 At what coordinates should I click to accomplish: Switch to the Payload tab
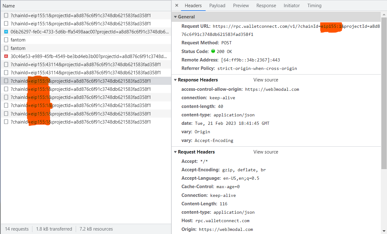(x=217, y=5)
